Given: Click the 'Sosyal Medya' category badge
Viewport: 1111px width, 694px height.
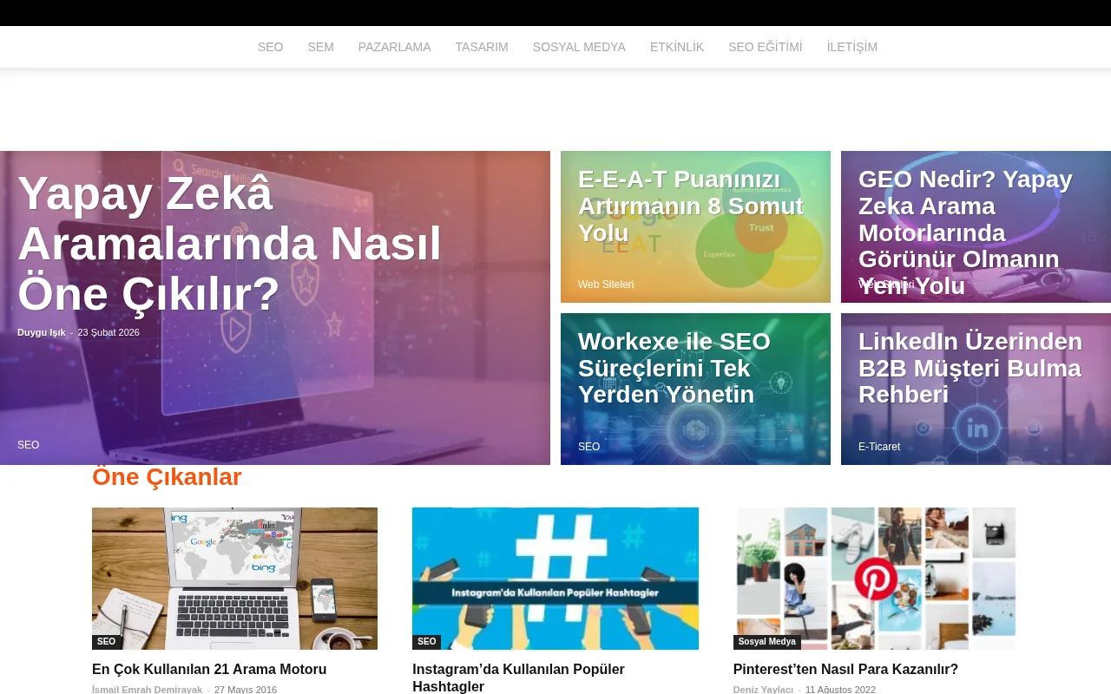Looking at the screenshot, I should point(766,641).
